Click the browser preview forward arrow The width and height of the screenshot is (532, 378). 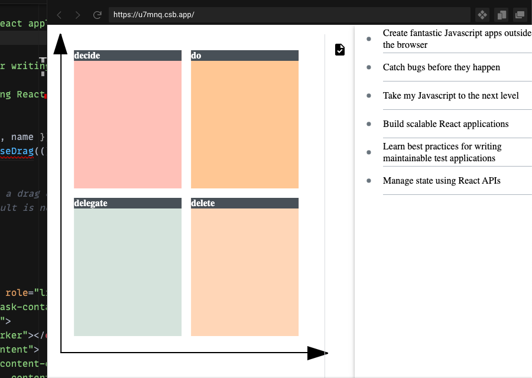77,15
